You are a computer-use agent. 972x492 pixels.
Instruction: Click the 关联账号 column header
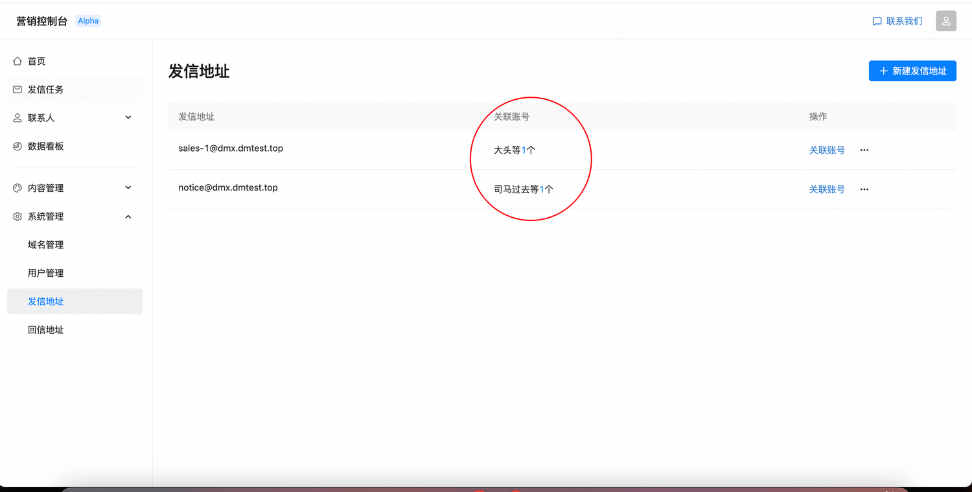click(512, 117)
